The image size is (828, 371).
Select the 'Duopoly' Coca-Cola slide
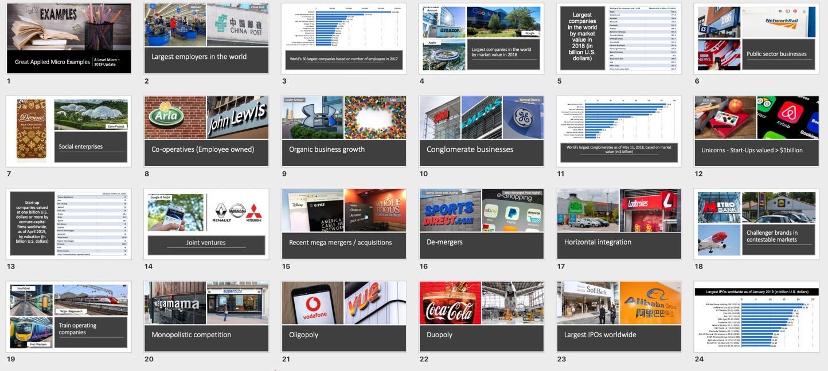481,317
